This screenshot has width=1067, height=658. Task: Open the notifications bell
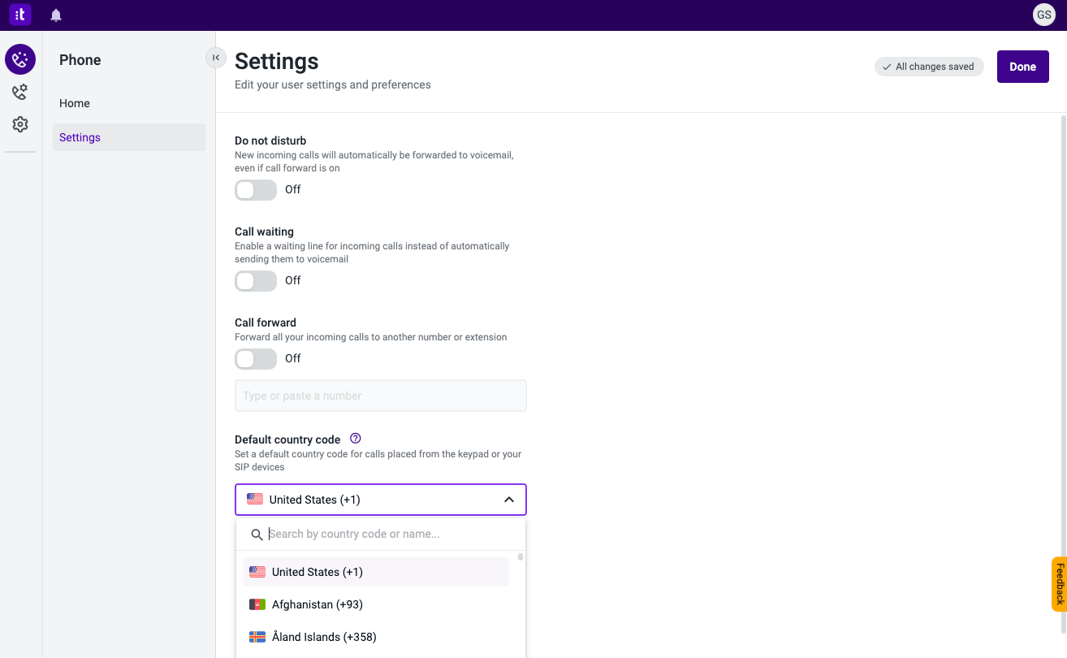[x=55, y=14]
